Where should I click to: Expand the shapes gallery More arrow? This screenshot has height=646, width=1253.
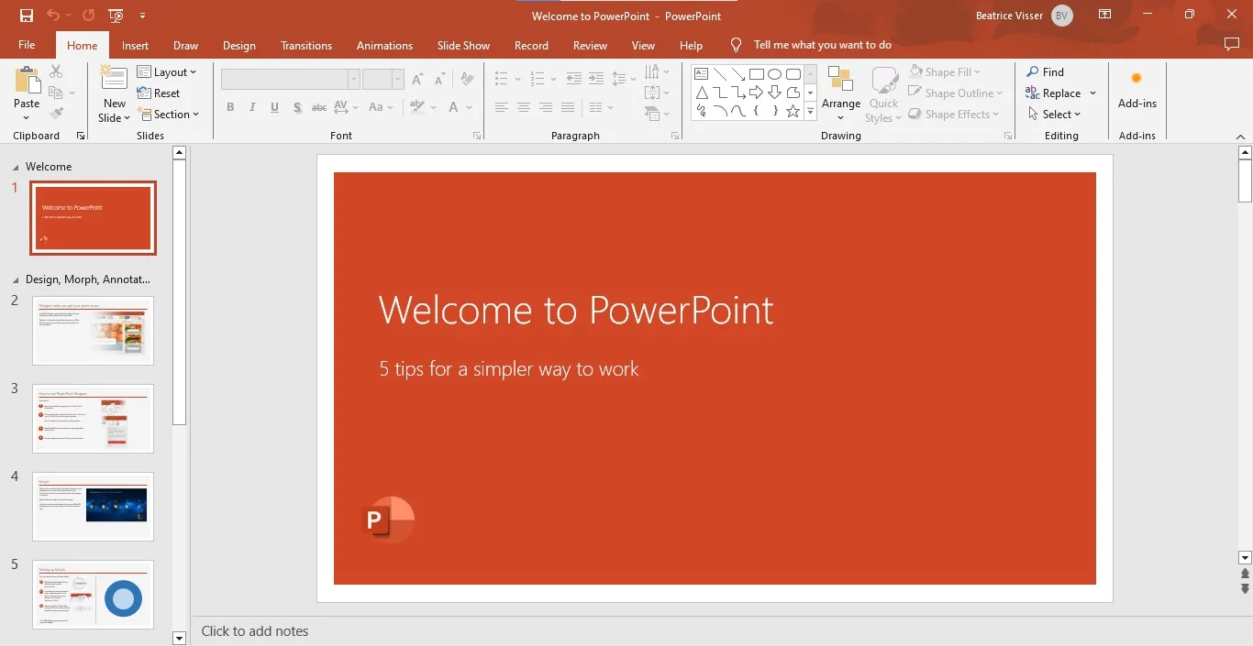(x=810, y=112)
